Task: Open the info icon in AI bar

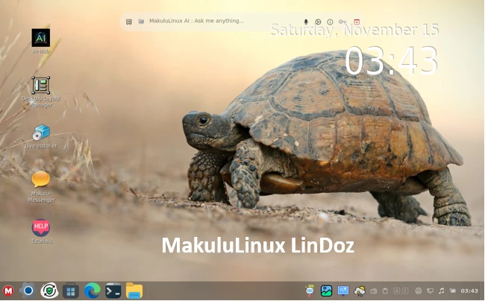Action: click(x=330, y=22)
